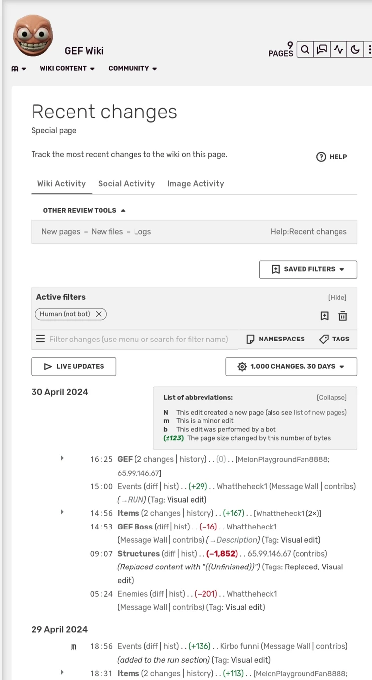The width and height of the screenshot is (372, 680).
Task: Start Live Updates
Action: point(73,366)
